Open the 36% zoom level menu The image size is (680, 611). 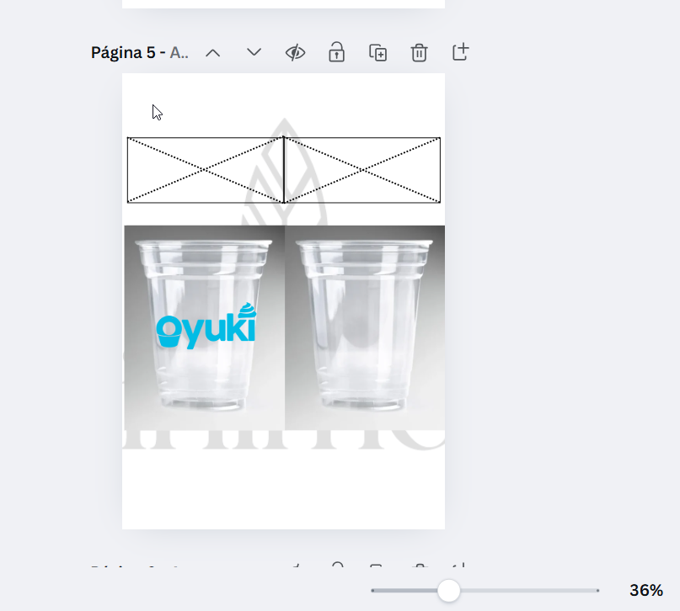tap(645, 590)
